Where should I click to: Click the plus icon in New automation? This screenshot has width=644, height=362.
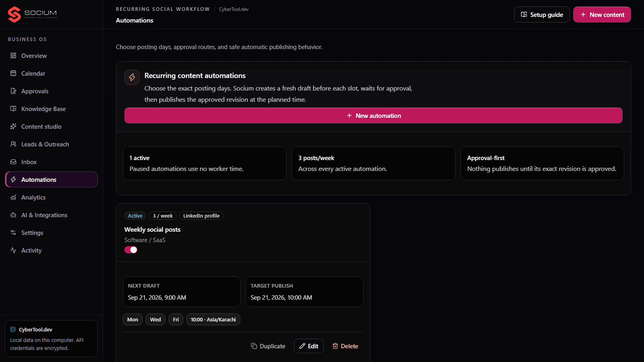click(349, 115)
